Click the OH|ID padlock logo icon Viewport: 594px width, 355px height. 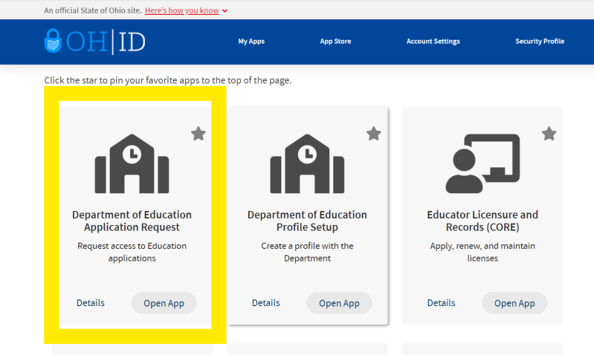pyautogui.click(x=53, y=41)
